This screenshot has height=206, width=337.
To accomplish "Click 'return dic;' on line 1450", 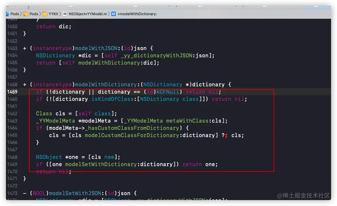I will (x=54, y=26).
